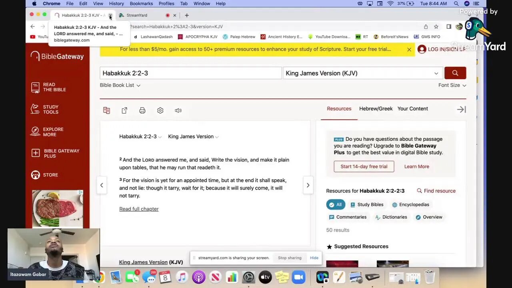Viewport: 512px width, 288px height.
Task: Filter resources by Dictionaries
Action: click(x=391, y=217)
